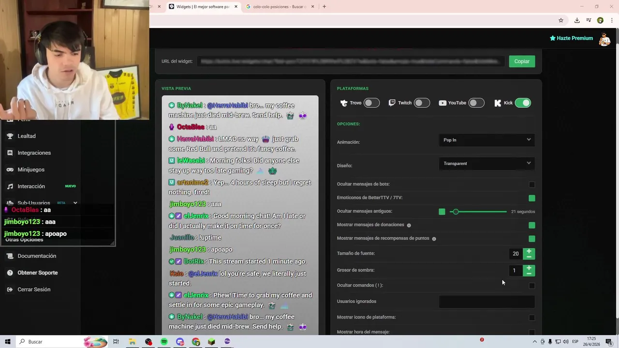Open Windows Start menu
The width and height of the screenshot is (619, 348).
8,342
